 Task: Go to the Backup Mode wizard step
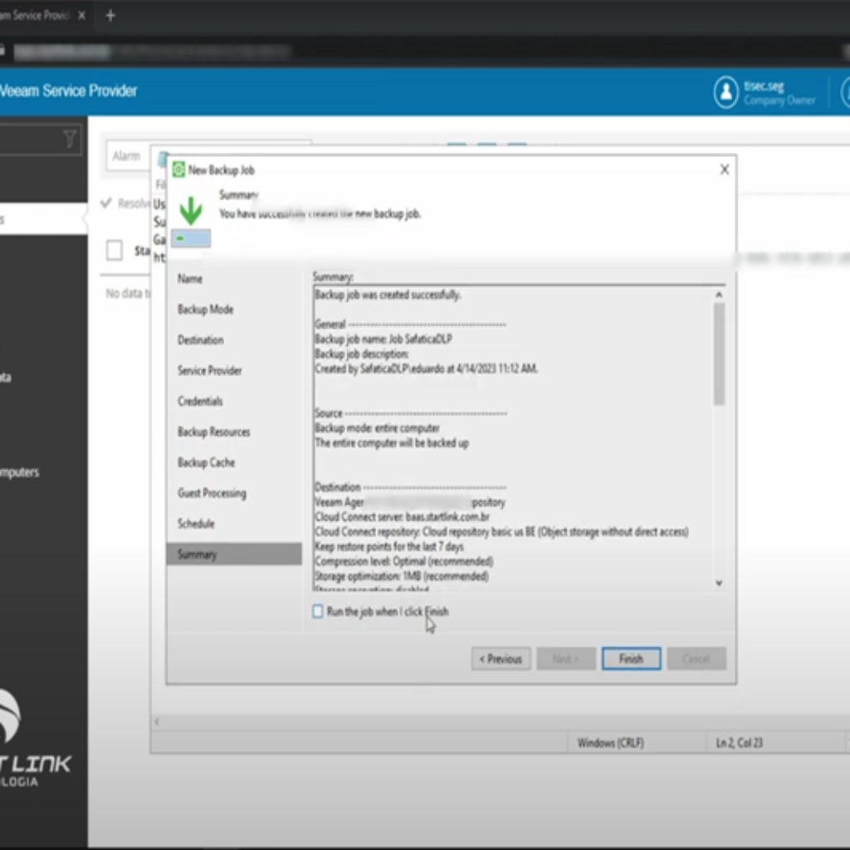(206, 310)
